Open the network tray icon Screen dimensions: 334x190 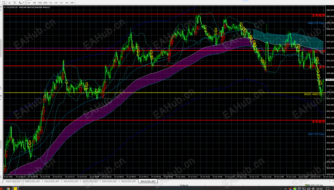pyautogui.click(x=304, y=189)
